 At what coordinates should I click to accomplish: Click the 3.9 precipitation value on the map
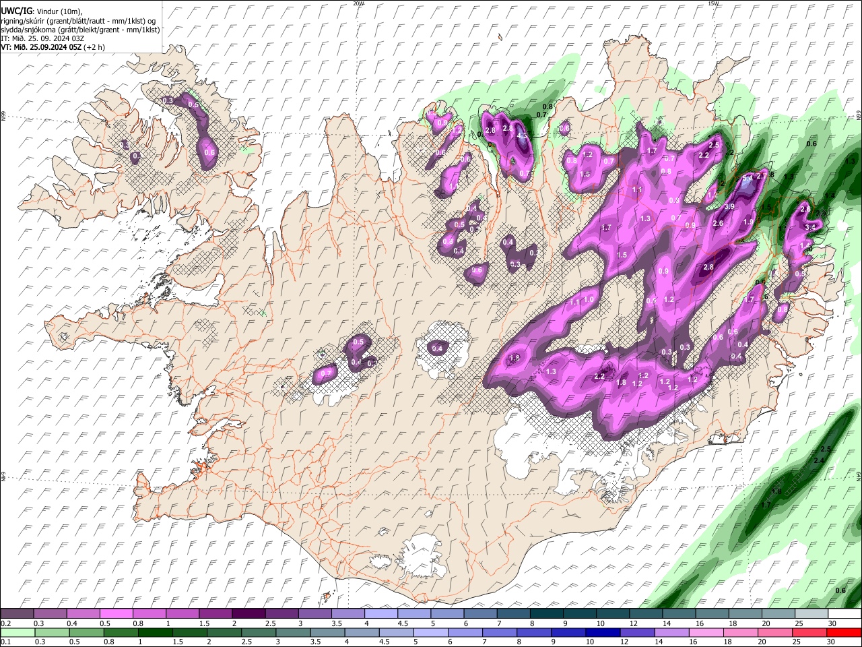point(729,206)
